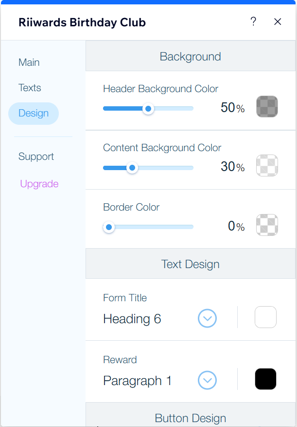297x427 pixels.
Task: Open Content Background Color swatch
Action: coord(267,165)
